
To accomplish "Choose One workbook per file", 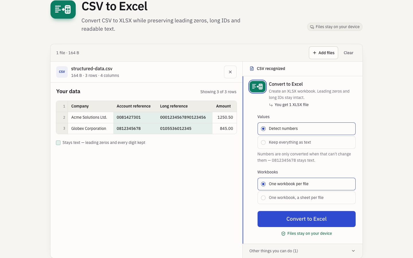I will tap(307, 184).
